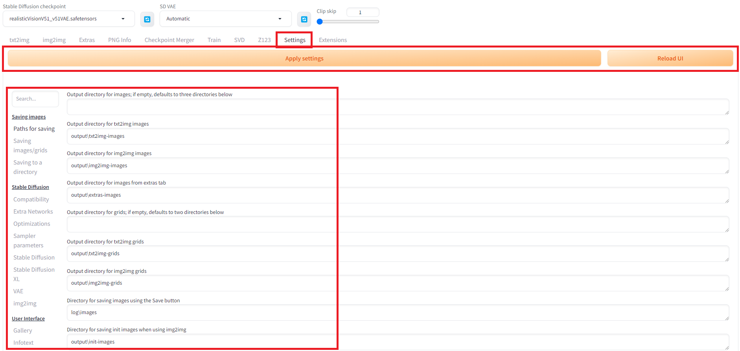Select Paths for saving section
This screenshot has width=740, height=351.
pos(34,129)
